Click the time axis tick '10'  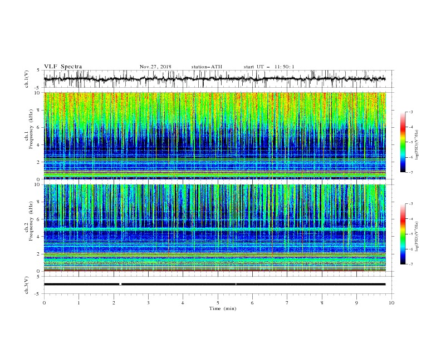click(391, 303)
